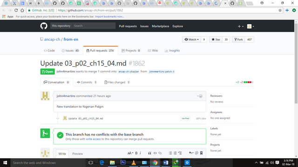Open Photoshop from taskbar

pos(123,163)
